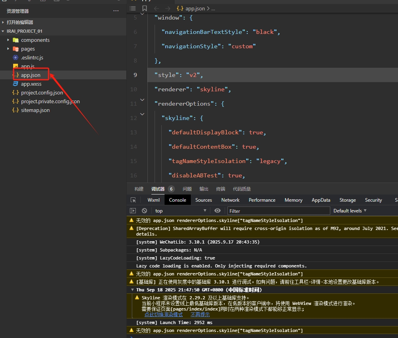Open the top context dropdown
Image resolution: width=398 pixels, height=338 pixels.
(x=181, y=210)
